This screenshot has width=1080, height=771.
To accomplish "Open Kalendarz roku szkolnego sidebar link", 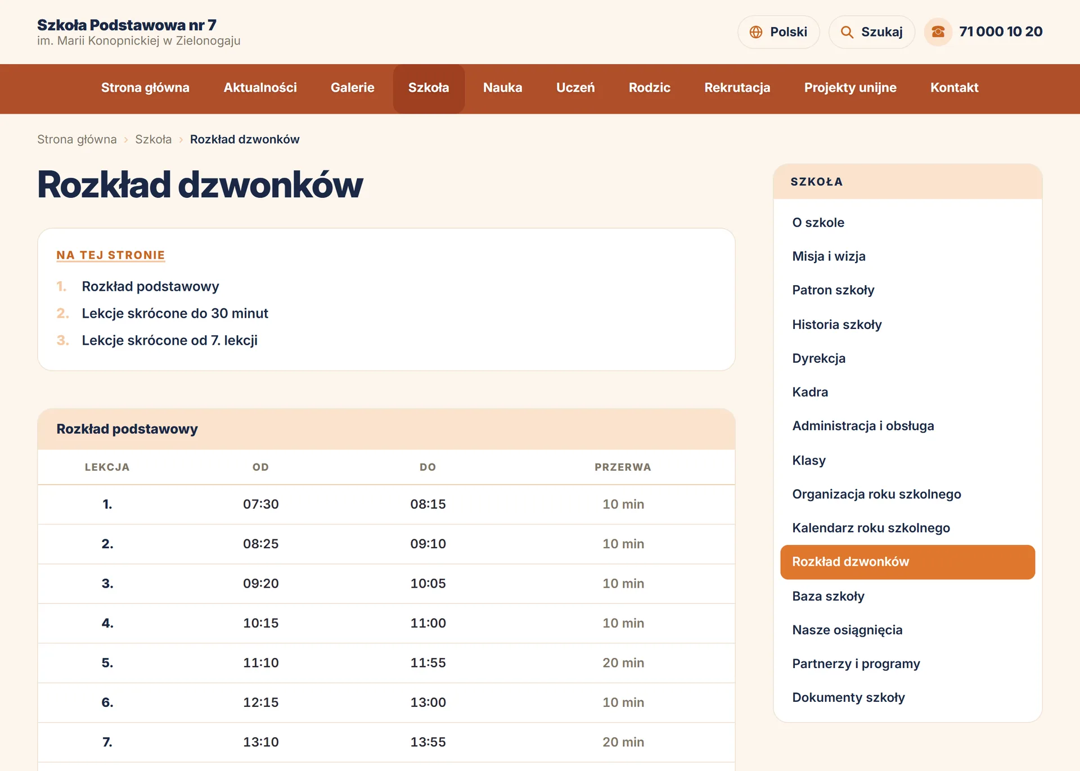I will 907,527.
